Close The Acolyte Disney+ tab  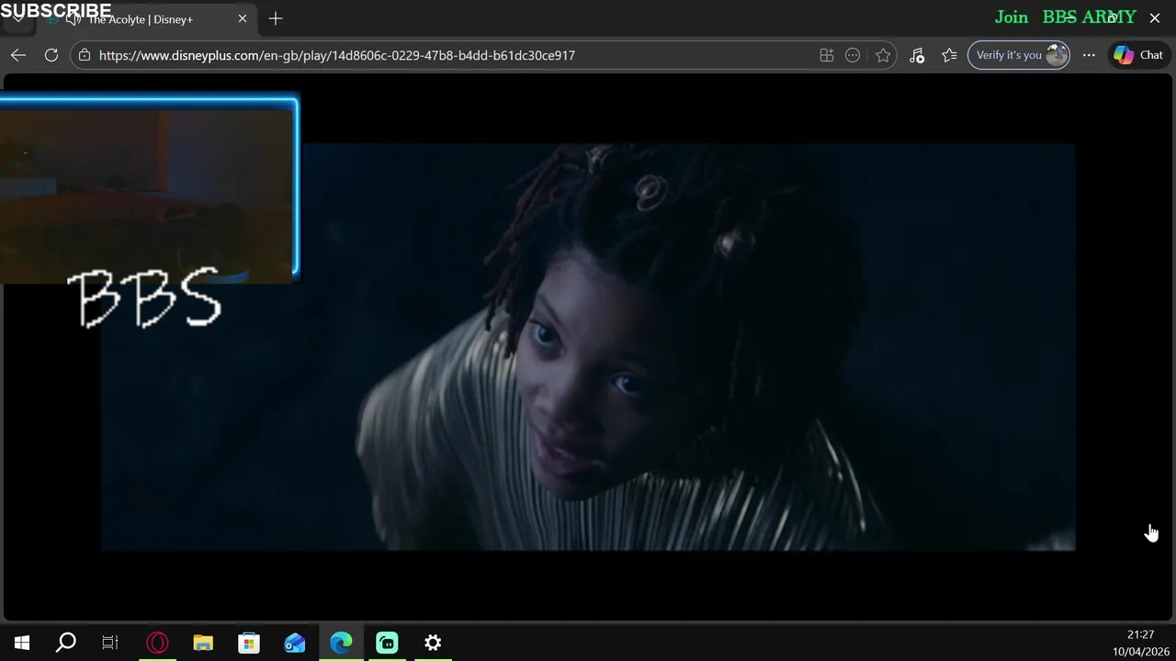coord(243,18)
